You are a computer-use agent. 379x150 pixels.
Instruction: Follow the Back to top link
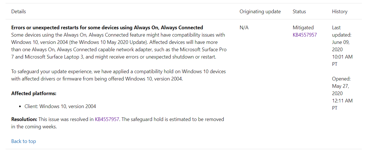24,141
